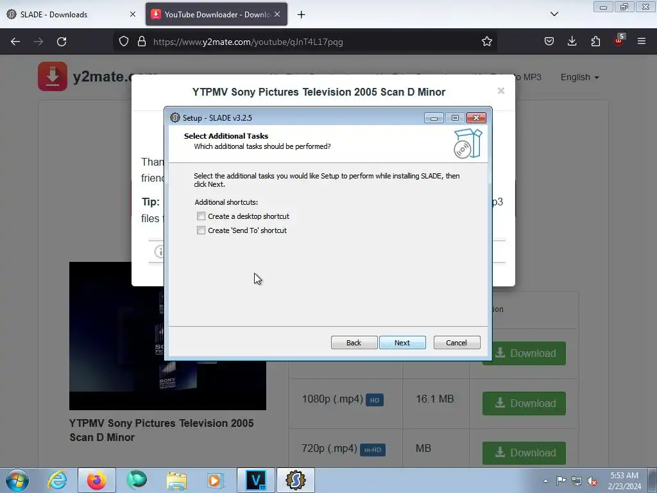The width and height of the screenshot is (657, 493).
Task: Click the y2mate logo icon
Action: click(53, 76)
